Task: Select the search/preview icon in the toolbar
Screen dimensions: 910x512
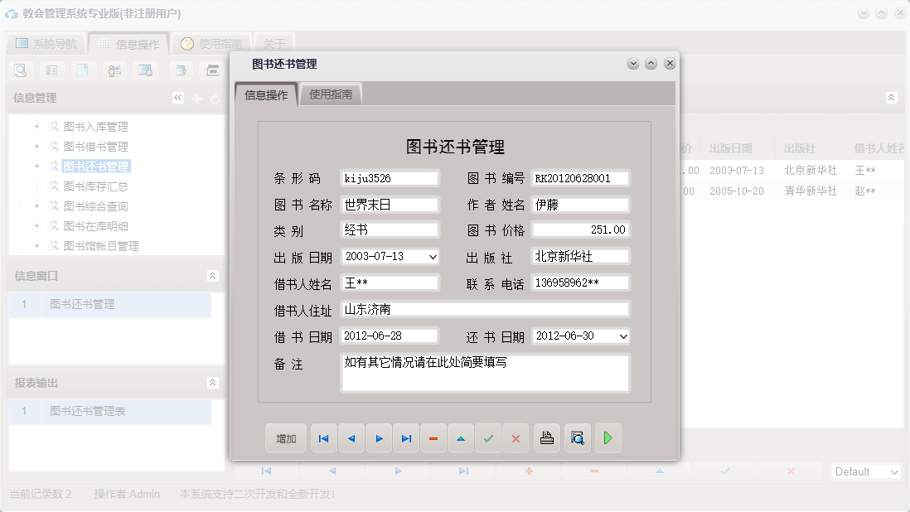Action: [x=22, y=70]
